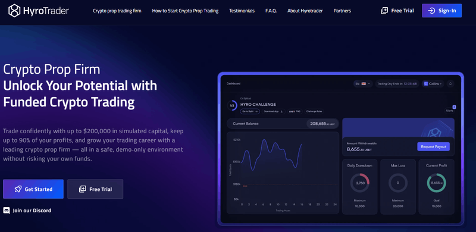Viewport: 476px width, 232px height.
Task: Click the HyroTrader wordmark text
Action: 46,11
